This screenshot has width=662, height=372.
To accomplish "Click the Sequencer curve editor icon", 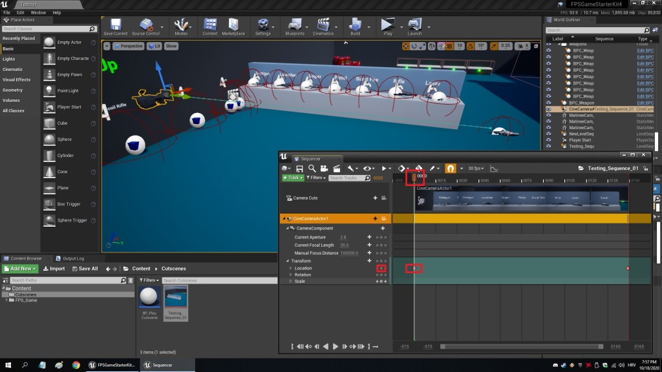I will point(495,169).
